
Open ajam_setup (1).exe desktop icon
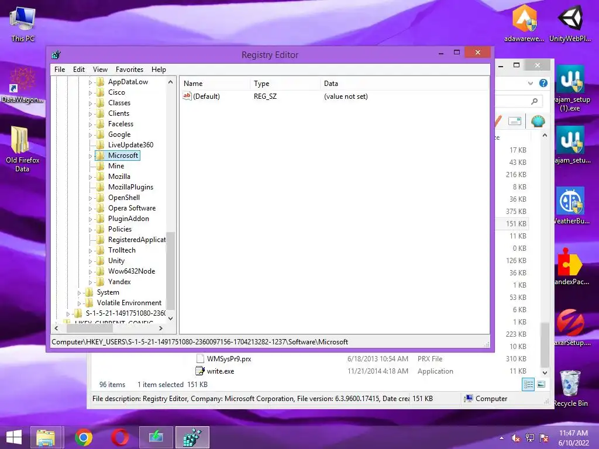click(x=570, y=88)
